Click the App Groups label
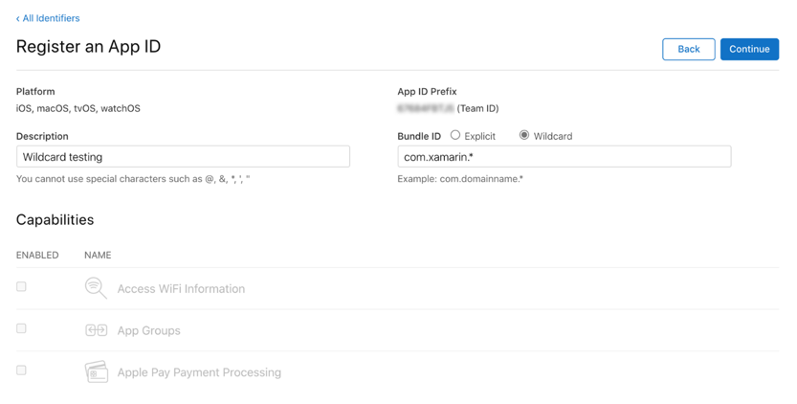The width and height of the screenshot is (797, 404). pos(149,330)
